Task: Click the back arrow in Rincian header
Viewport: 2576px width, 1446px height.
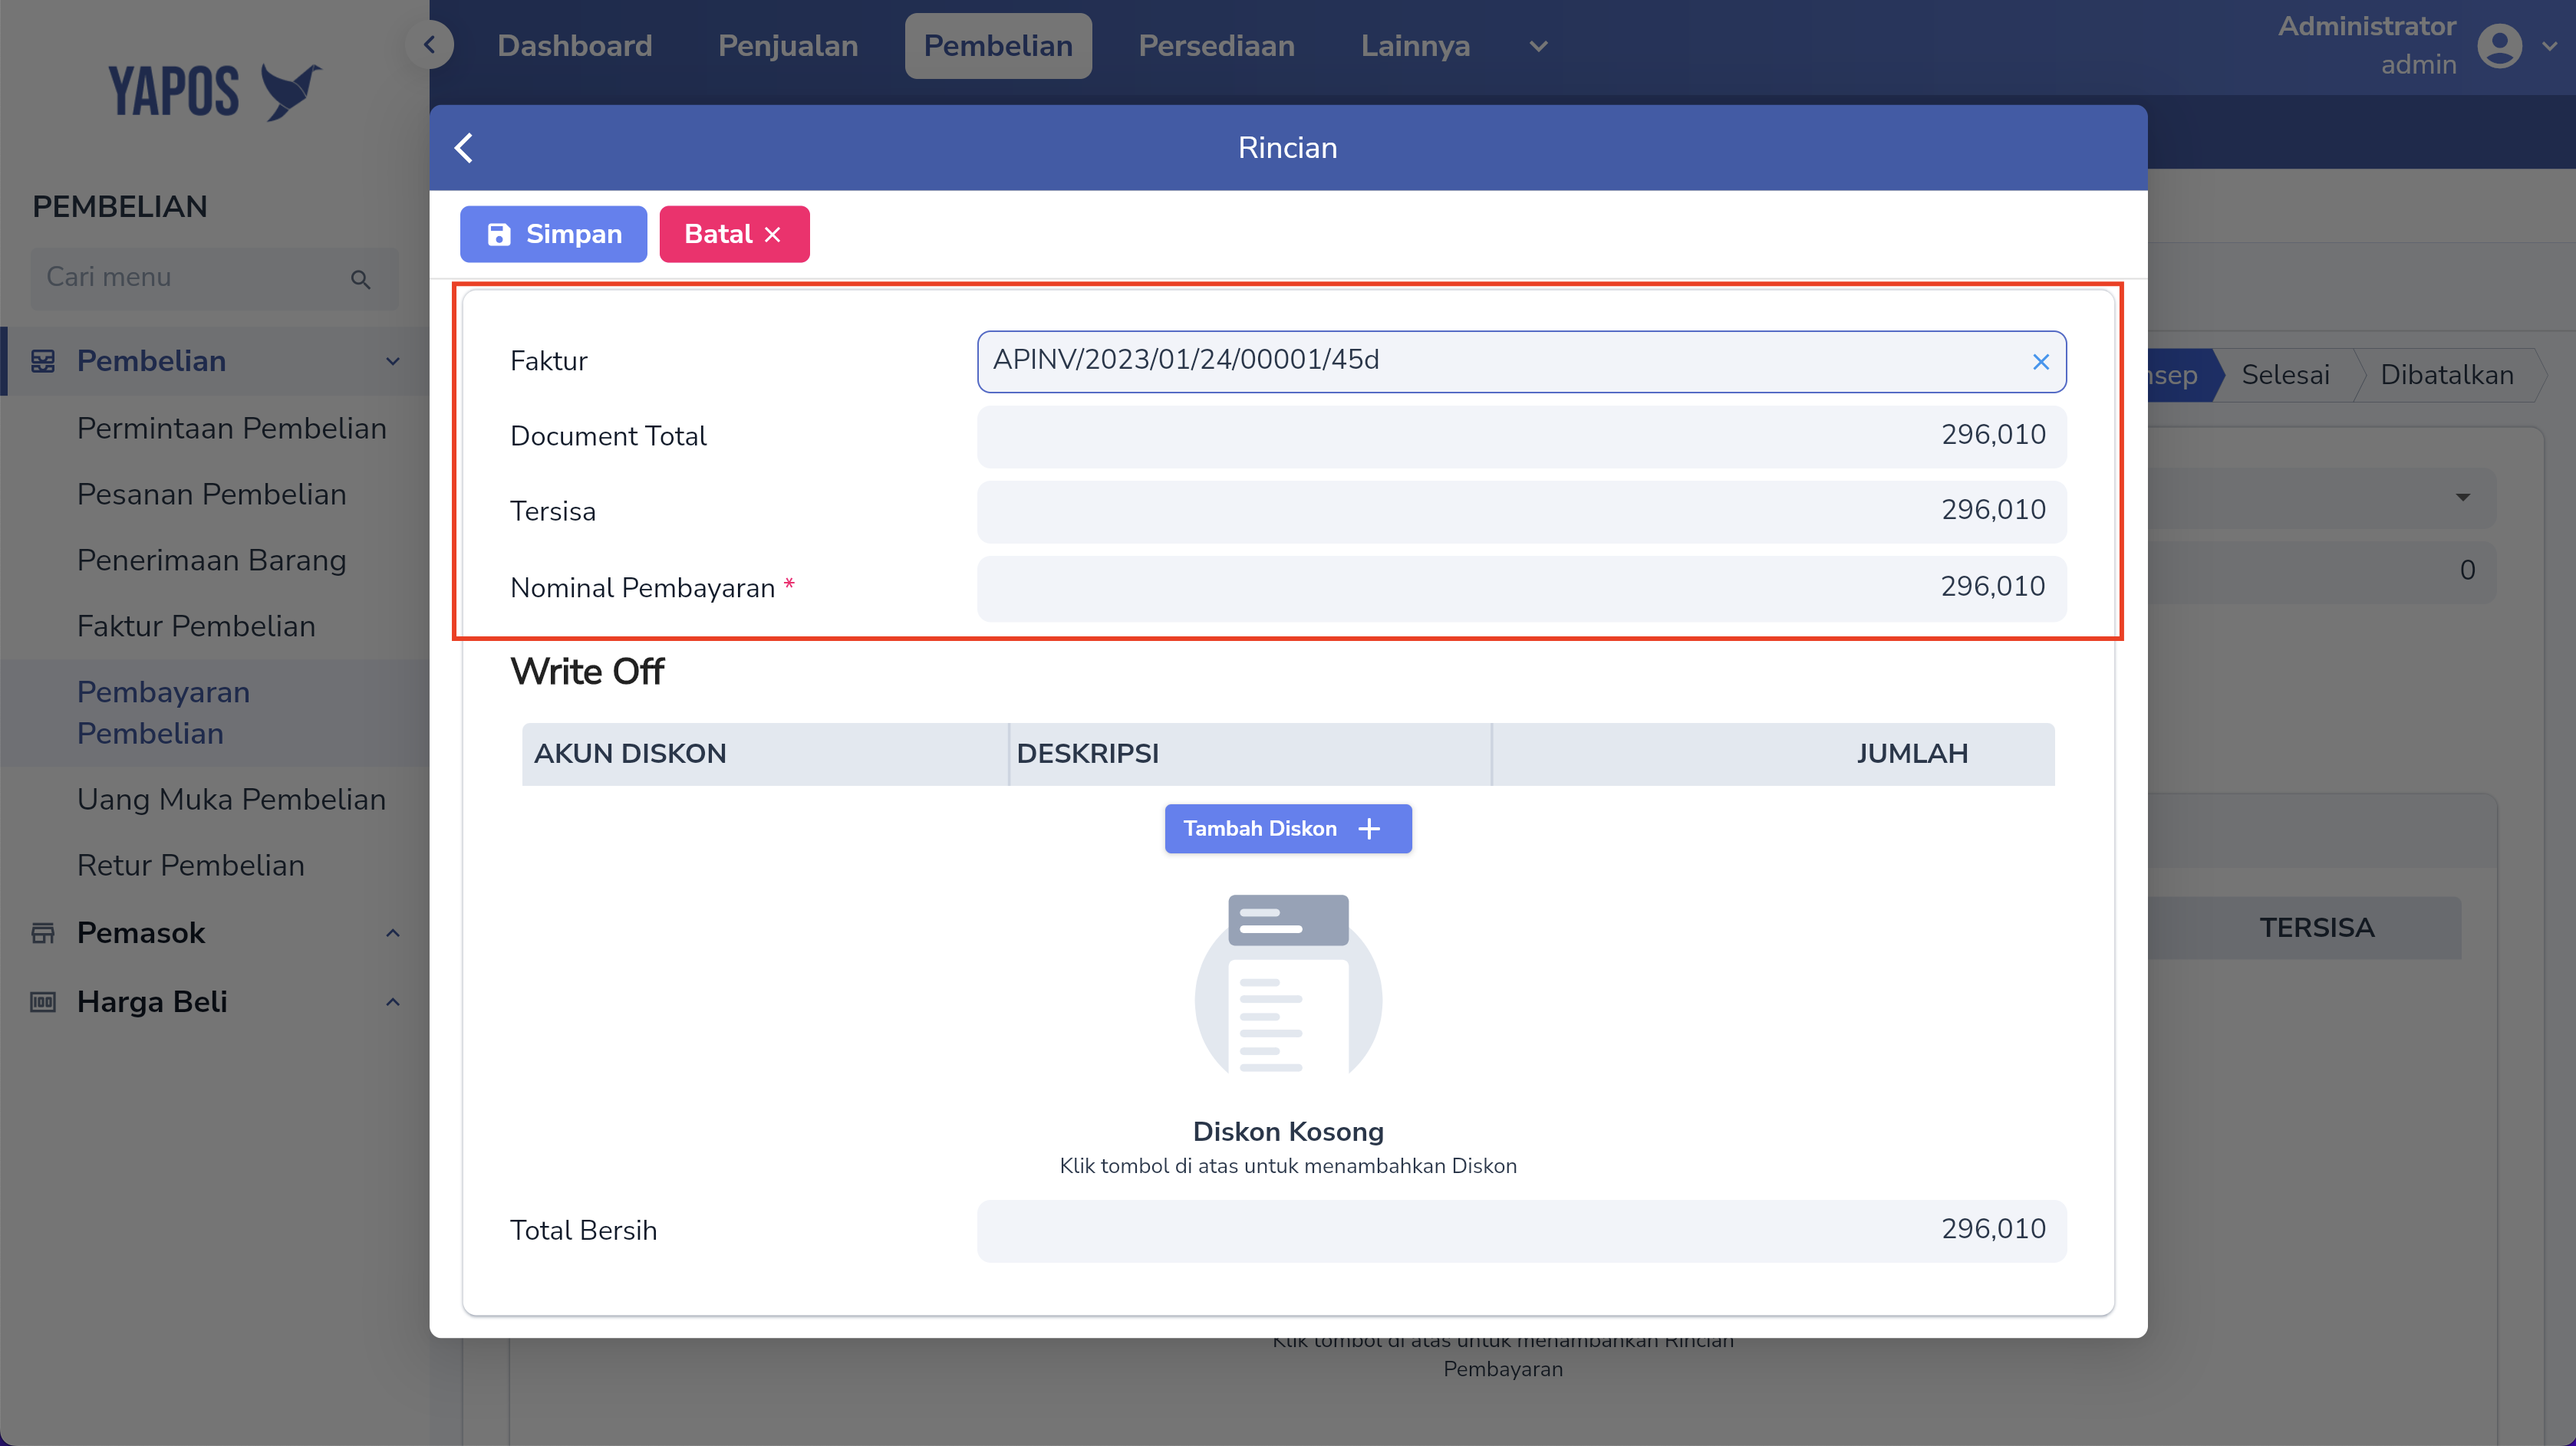Action: tap(463, 148)
